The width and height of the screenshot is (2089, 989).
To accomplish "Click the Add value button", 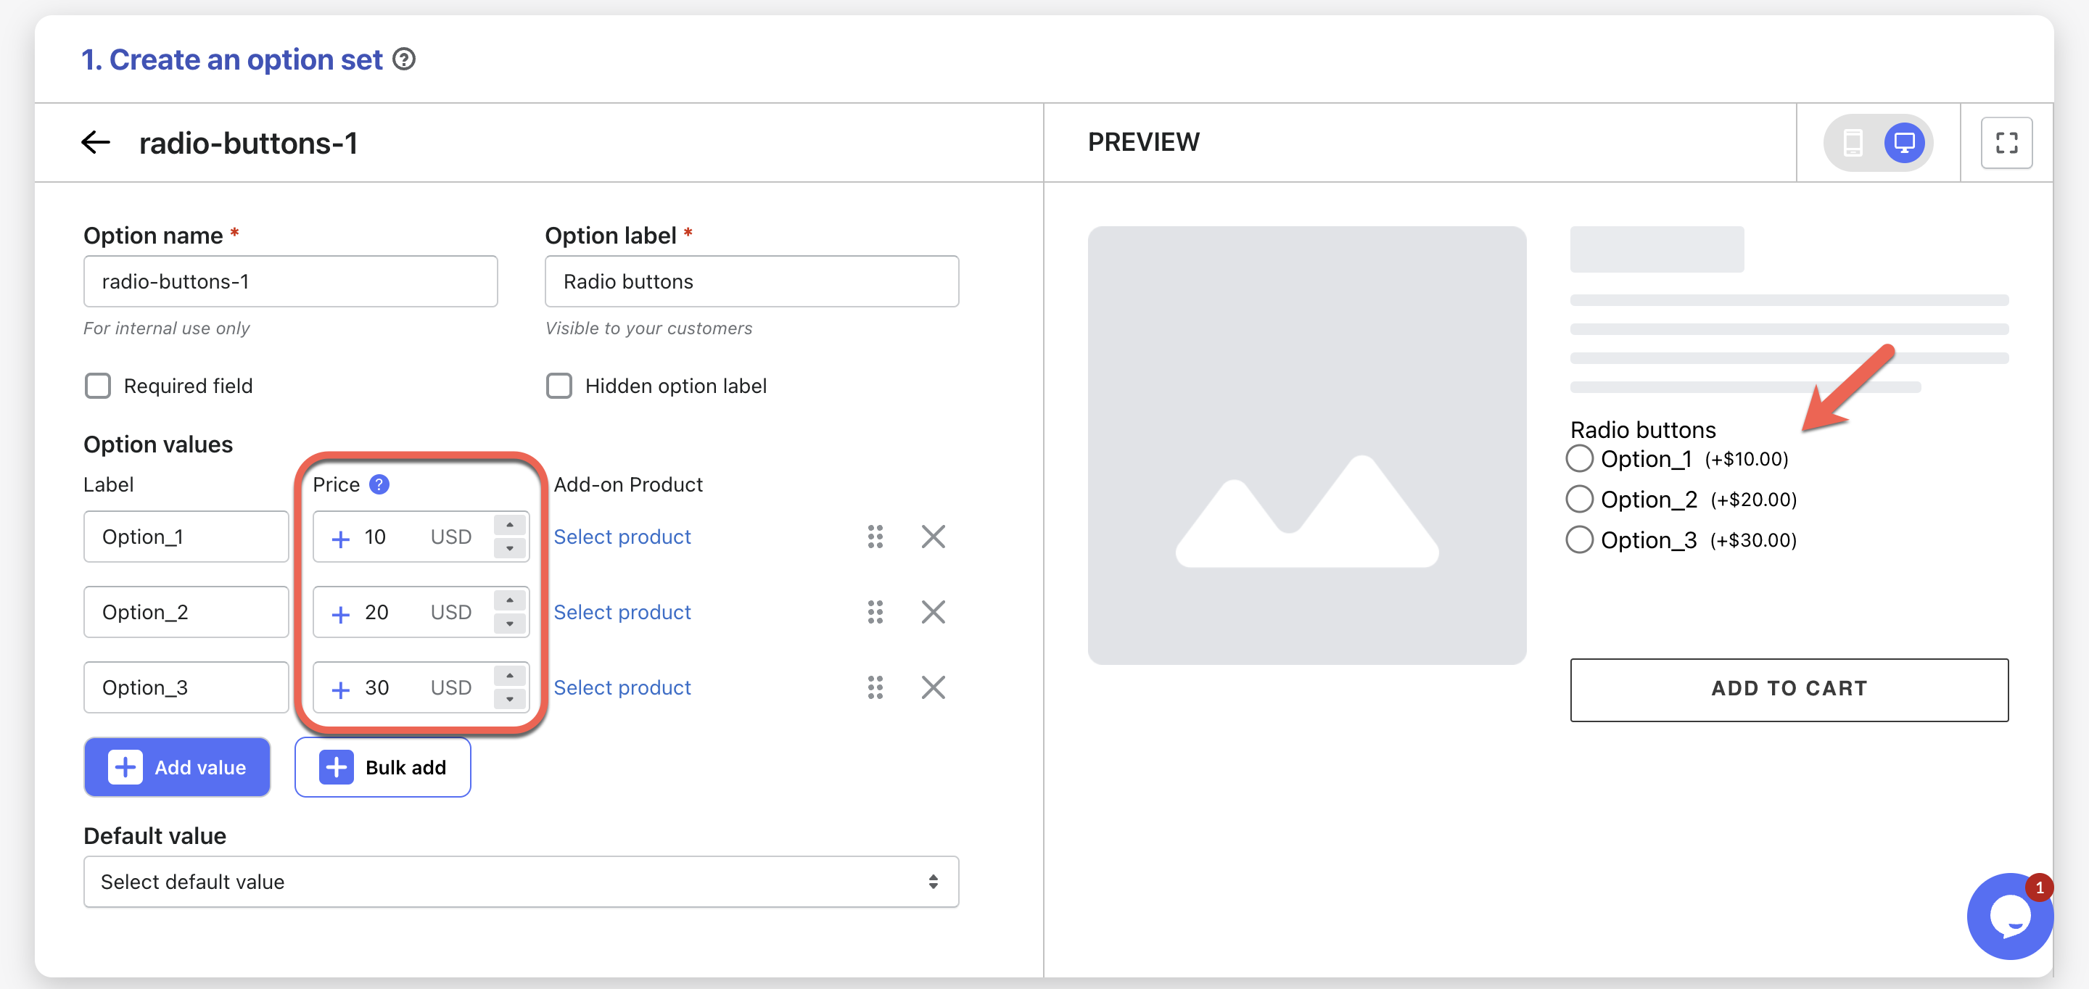I will 177,767.
